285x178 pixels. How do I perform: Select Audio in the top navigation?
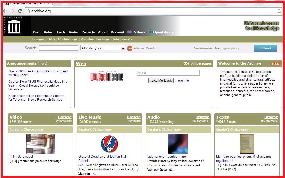click(73, 32)
